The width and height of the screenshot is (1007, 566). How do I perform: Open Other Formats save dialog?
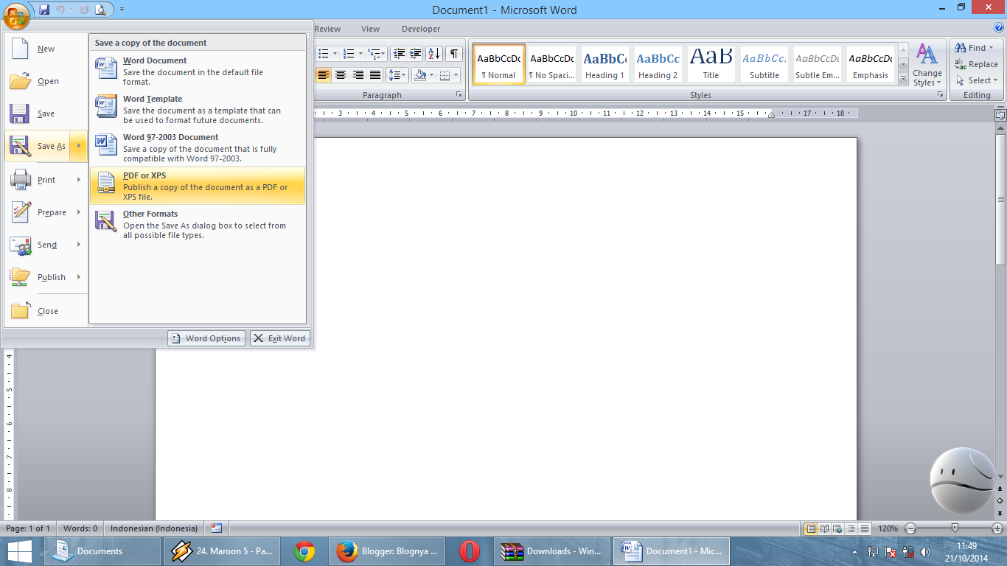click(x=198, y=224)
